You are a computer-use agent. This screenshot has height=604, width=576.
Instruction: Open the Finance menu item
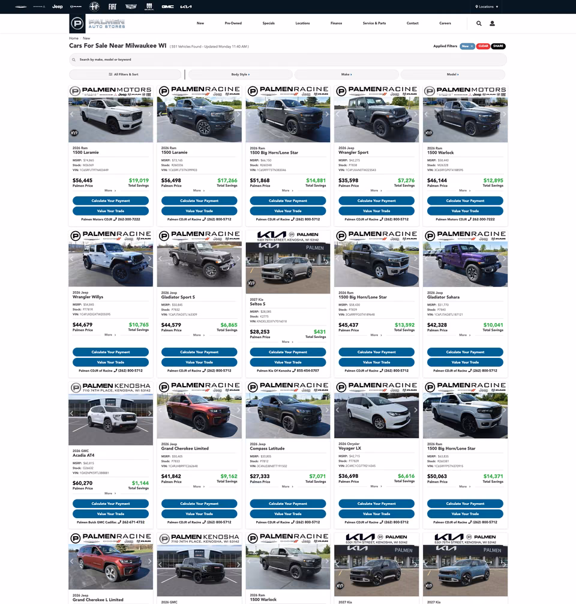coord(336,23)
